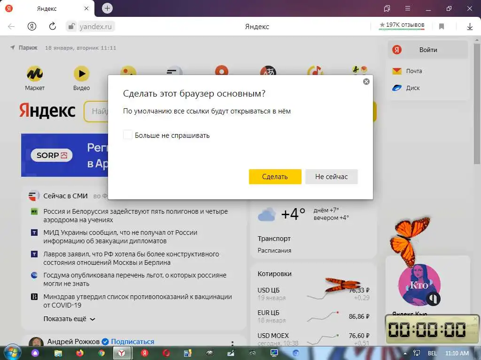Click the Расписания link
This screenshot has width=481, height=360.
pyautogui.click(x=274, y=250)
